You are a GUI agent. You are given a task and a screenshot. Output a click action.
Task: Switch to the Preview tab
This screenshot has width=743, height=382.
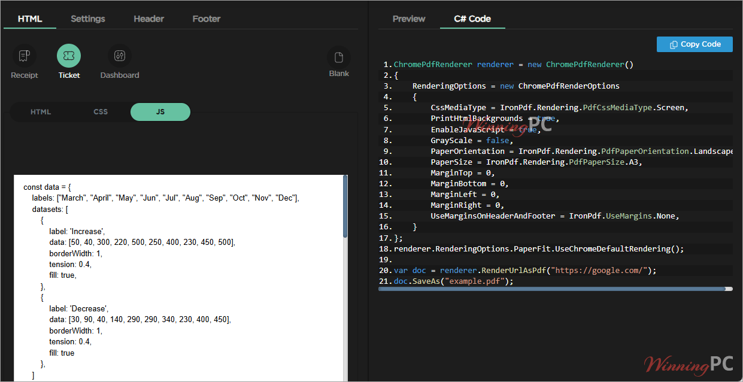coord(409,19)
